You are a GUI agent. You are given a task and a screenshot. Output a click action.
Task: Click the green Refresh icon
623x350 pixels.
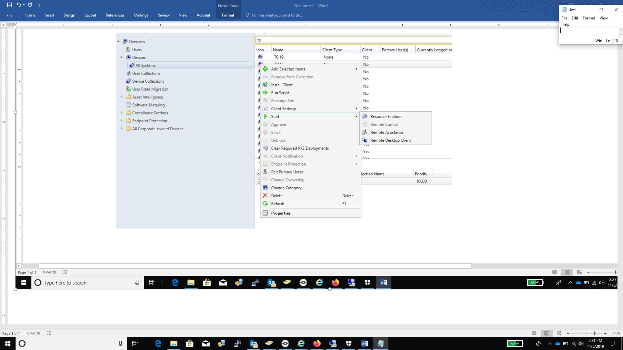click(265, 204)
